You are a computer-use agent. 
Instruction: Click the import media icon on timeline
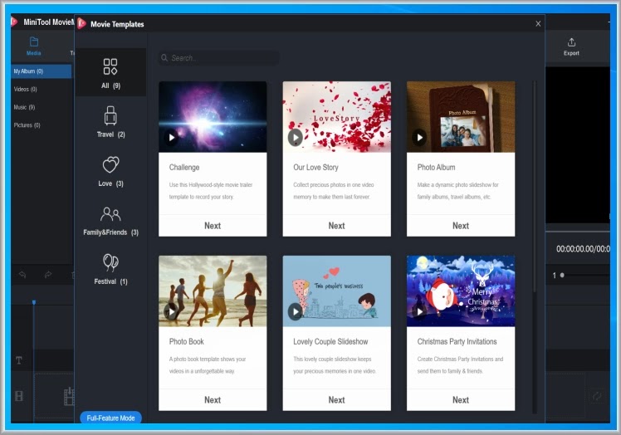[69, 396]
